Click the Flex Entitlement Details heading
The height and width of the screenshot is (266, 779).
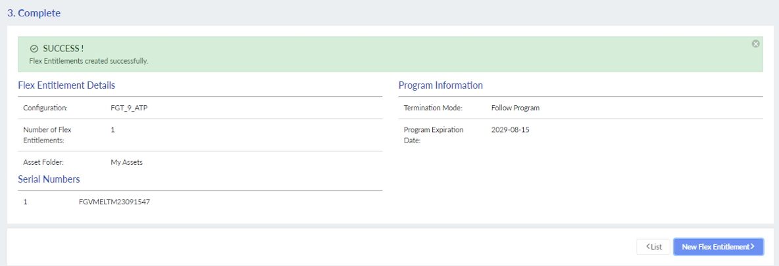(x=66, y=85)
